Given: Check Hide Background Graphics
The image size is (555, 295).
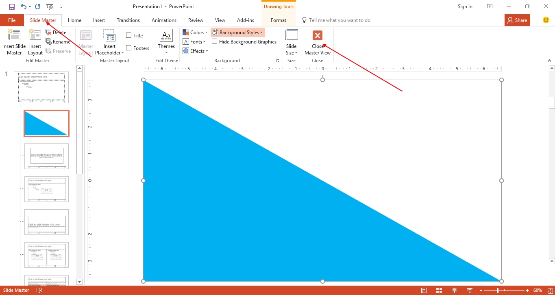Looking at the screenshot, I should click(214, 41).
